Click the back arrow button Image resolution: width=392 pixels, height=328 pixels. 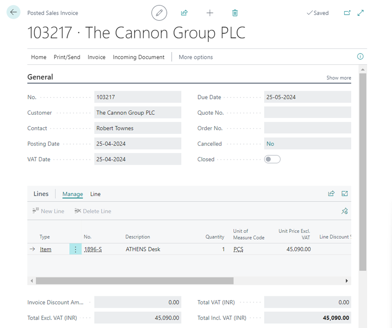tap(13, 13)
